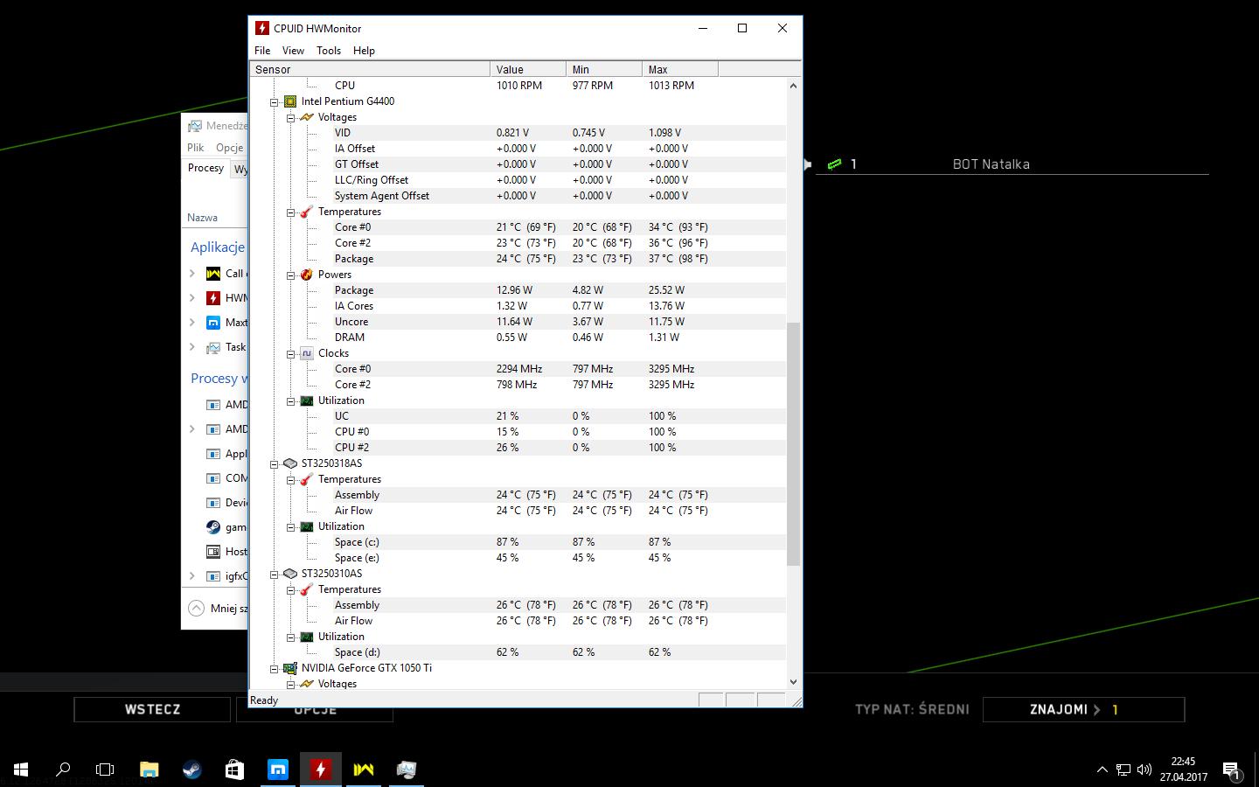Viewport: 1259px width, 787px height.
Task: Click the ST3250310AS hard drive icon
Action: (x=290, y=574)
